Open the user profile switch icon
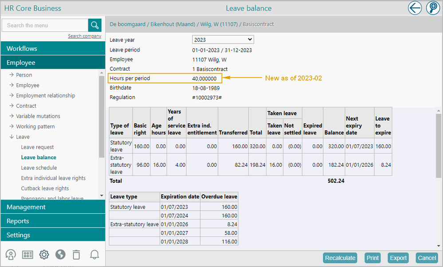Screen dimensions: 443x267 coord(11,254)
